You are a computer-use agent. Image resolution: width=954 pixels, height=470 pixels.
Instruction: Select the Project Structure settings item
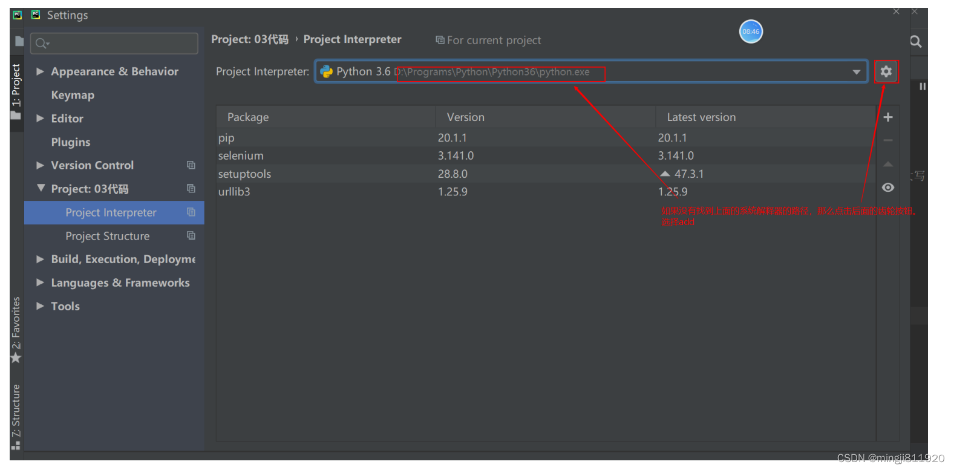click(114, 236)
